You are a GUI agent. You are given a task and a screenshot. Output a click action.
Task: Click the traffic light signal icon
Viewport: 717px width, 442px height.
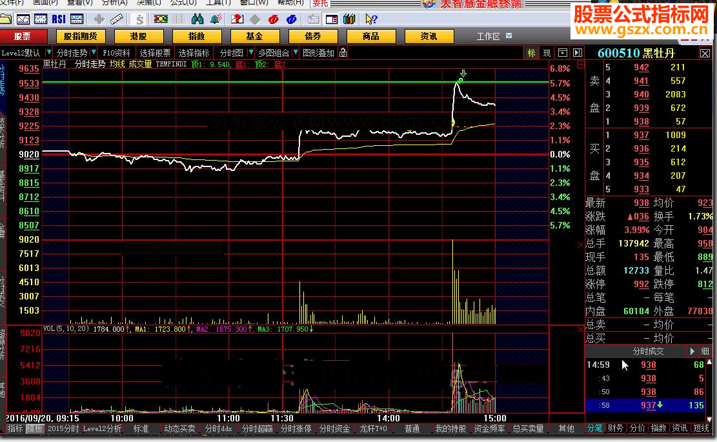tap(161, 19)
